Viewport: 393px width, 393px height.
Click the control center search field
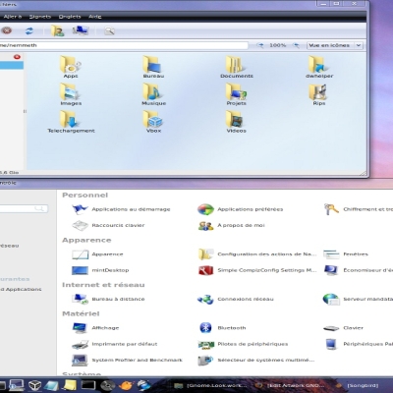coord(24,208)
